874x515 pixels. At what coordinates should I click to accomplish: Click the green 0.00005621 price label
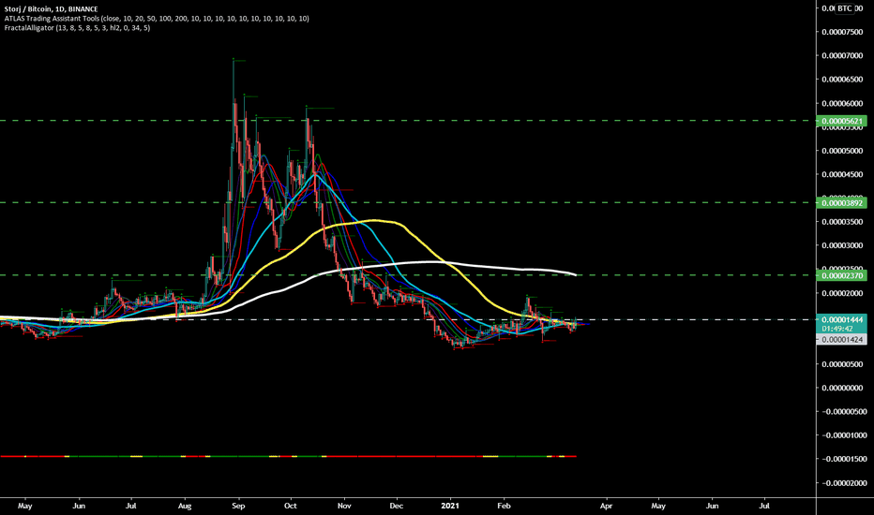coord(841,121)
